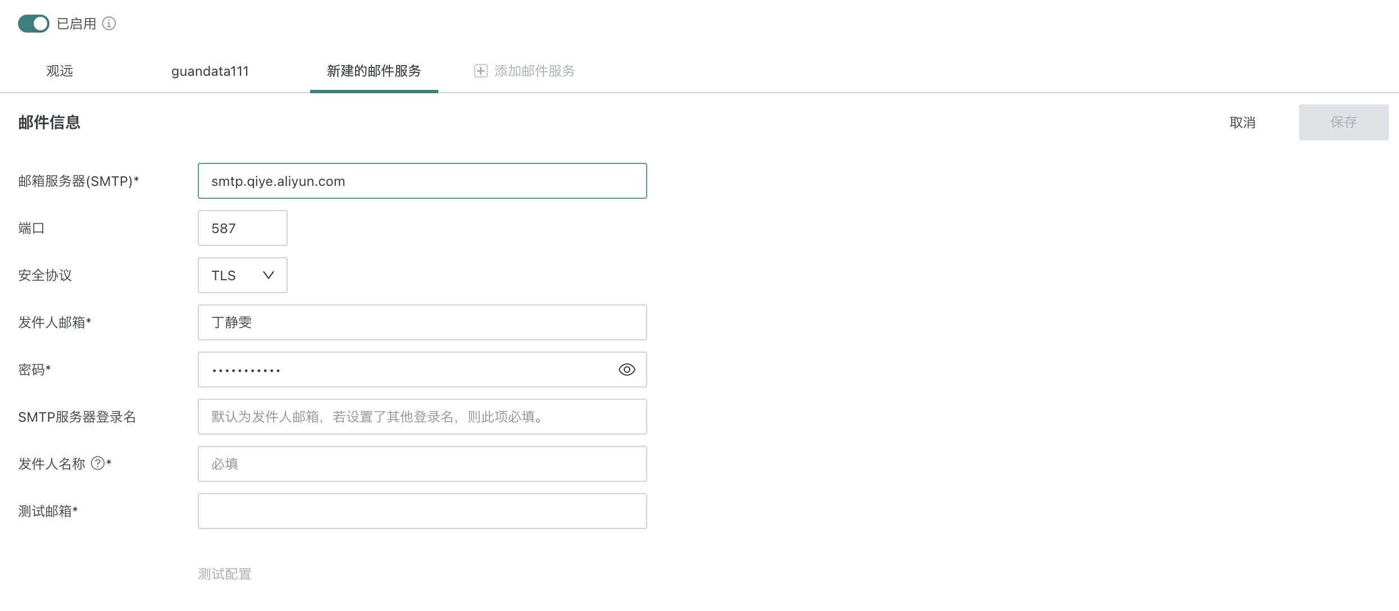Focus the SMTP服务器登录名 input field
1399x611 pixels.
pyautogui.click(x=422, y=417)
